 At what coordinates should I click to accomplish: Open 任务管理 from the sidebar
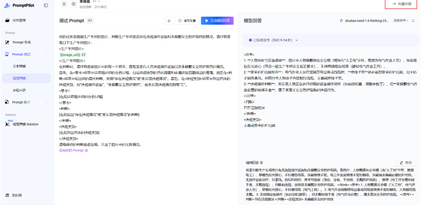[19, 20]
